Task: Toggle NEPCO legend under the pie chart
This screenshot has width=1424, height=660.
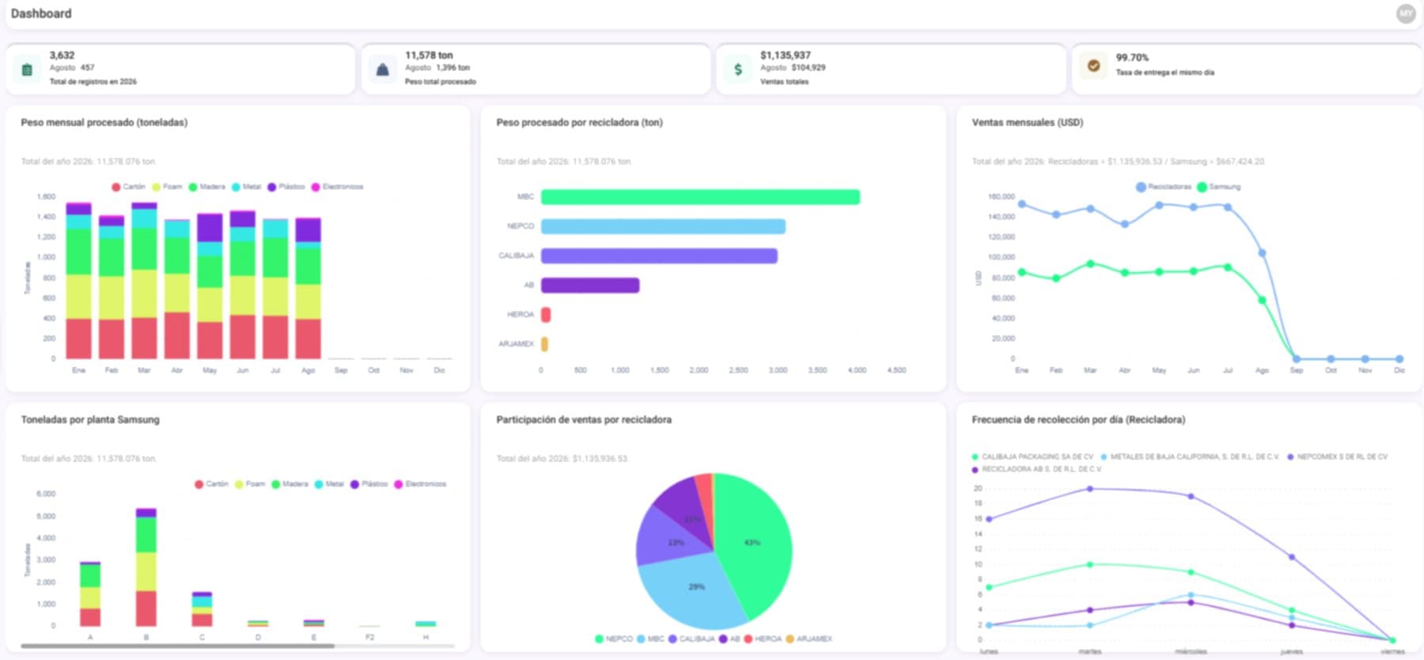Action: (x=614, y=639)
